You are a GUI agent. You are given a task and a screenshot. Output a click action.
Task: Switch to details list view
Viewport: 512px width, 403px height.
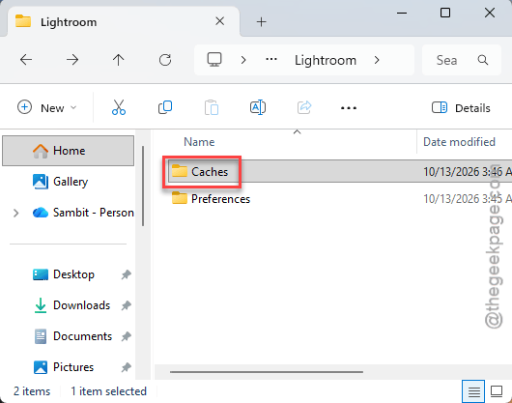473,391
